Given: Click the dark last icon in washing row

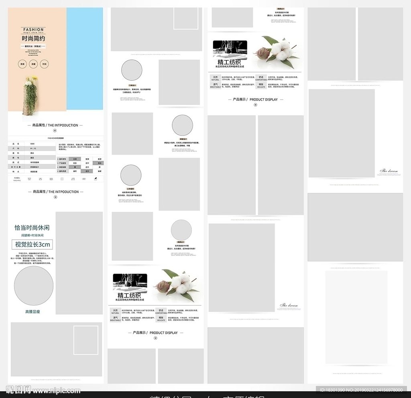Looking at the screenshot, I should 95,179.
